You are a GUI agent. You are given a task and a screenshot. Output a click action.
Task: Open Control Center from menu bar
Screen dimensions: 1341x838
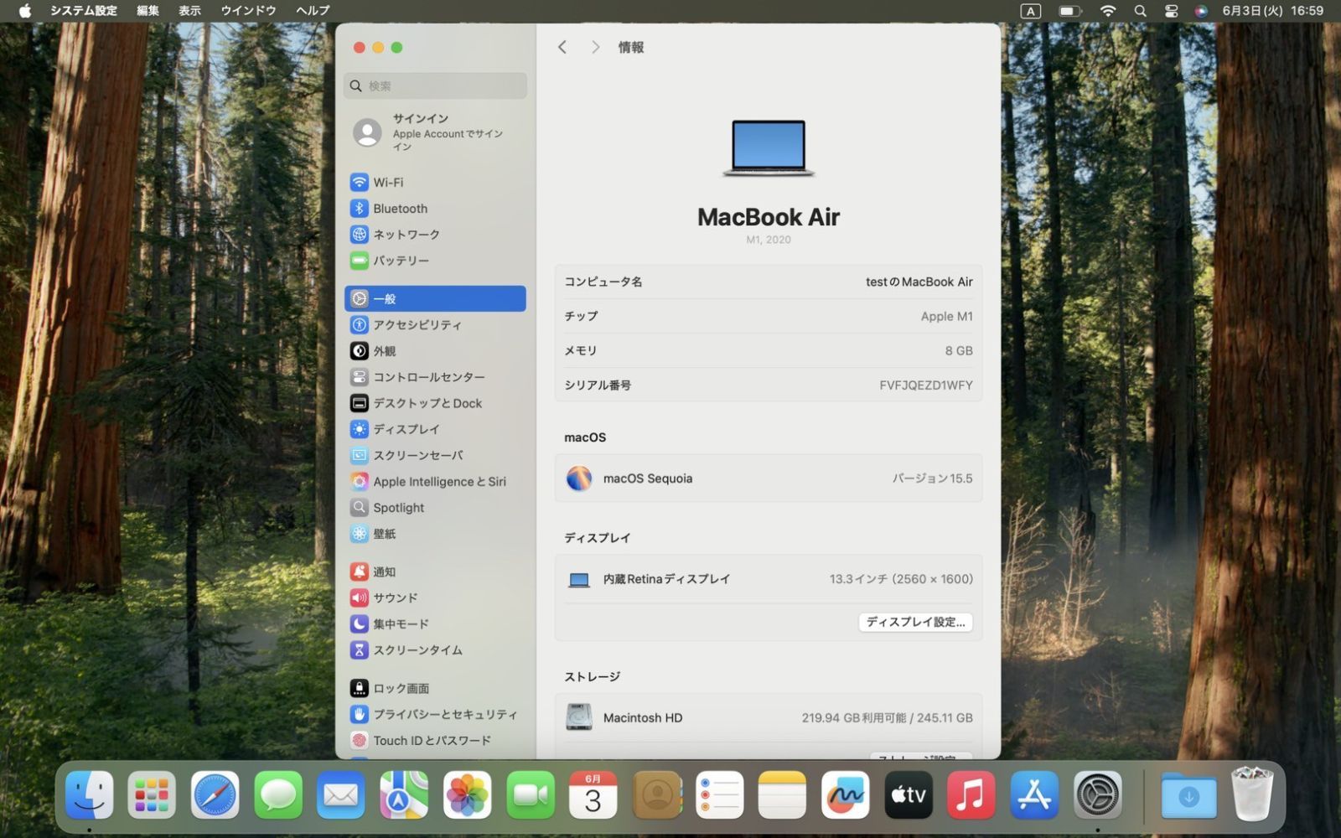point(1171,11)
